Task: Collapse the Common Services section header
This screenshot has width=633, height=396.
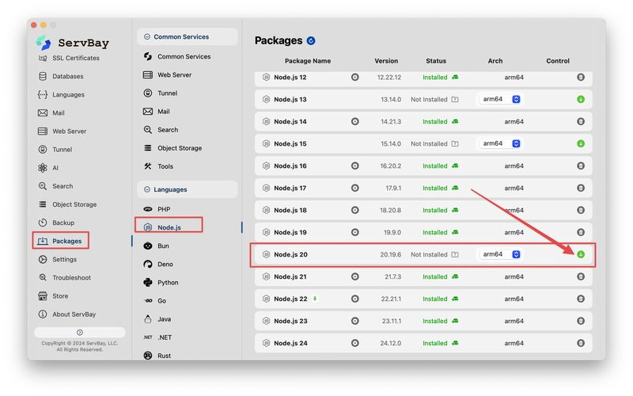Action: 187,36
